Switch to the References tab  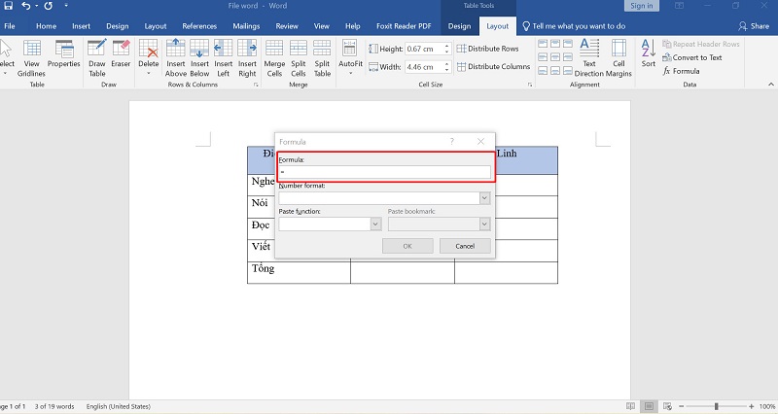point(199,26)
